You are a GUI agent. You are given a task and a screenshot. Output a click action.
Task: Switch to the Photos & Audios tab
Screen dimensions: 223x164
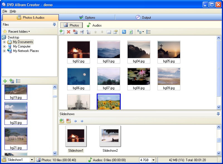click(x=31, y=18)
